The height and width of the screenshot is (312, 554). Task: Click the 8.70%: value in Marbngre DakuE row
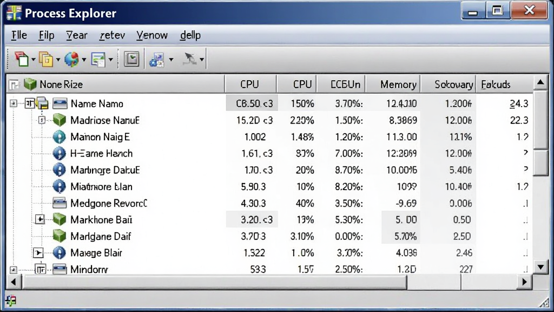pos(349,170)
